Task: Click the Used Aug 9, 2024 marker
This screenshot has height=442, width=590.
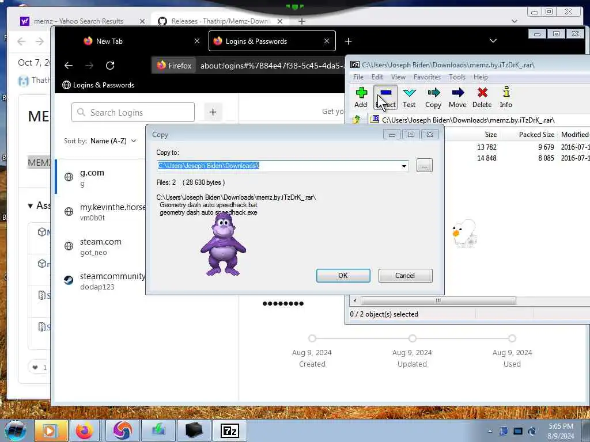Action: point(512,338)
